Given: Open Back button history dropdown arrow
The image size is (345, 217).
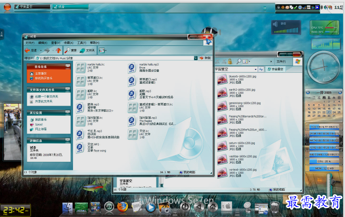Looking at the screenshot, I should [41, 51].
